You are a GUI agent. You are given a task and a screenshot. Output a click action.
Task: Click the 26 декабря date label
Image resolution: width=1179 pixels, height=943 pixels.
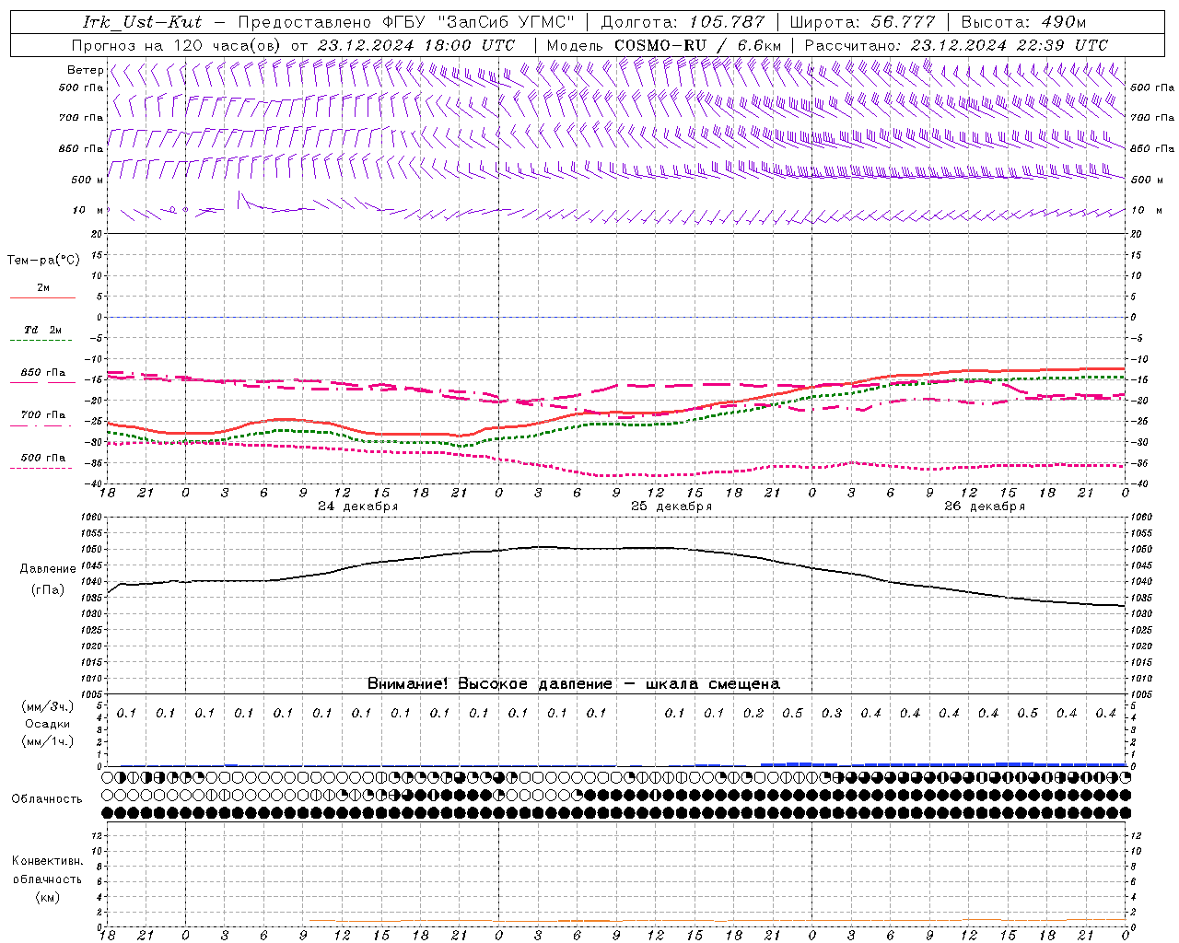pyautogui.click(x=985, y=506)
